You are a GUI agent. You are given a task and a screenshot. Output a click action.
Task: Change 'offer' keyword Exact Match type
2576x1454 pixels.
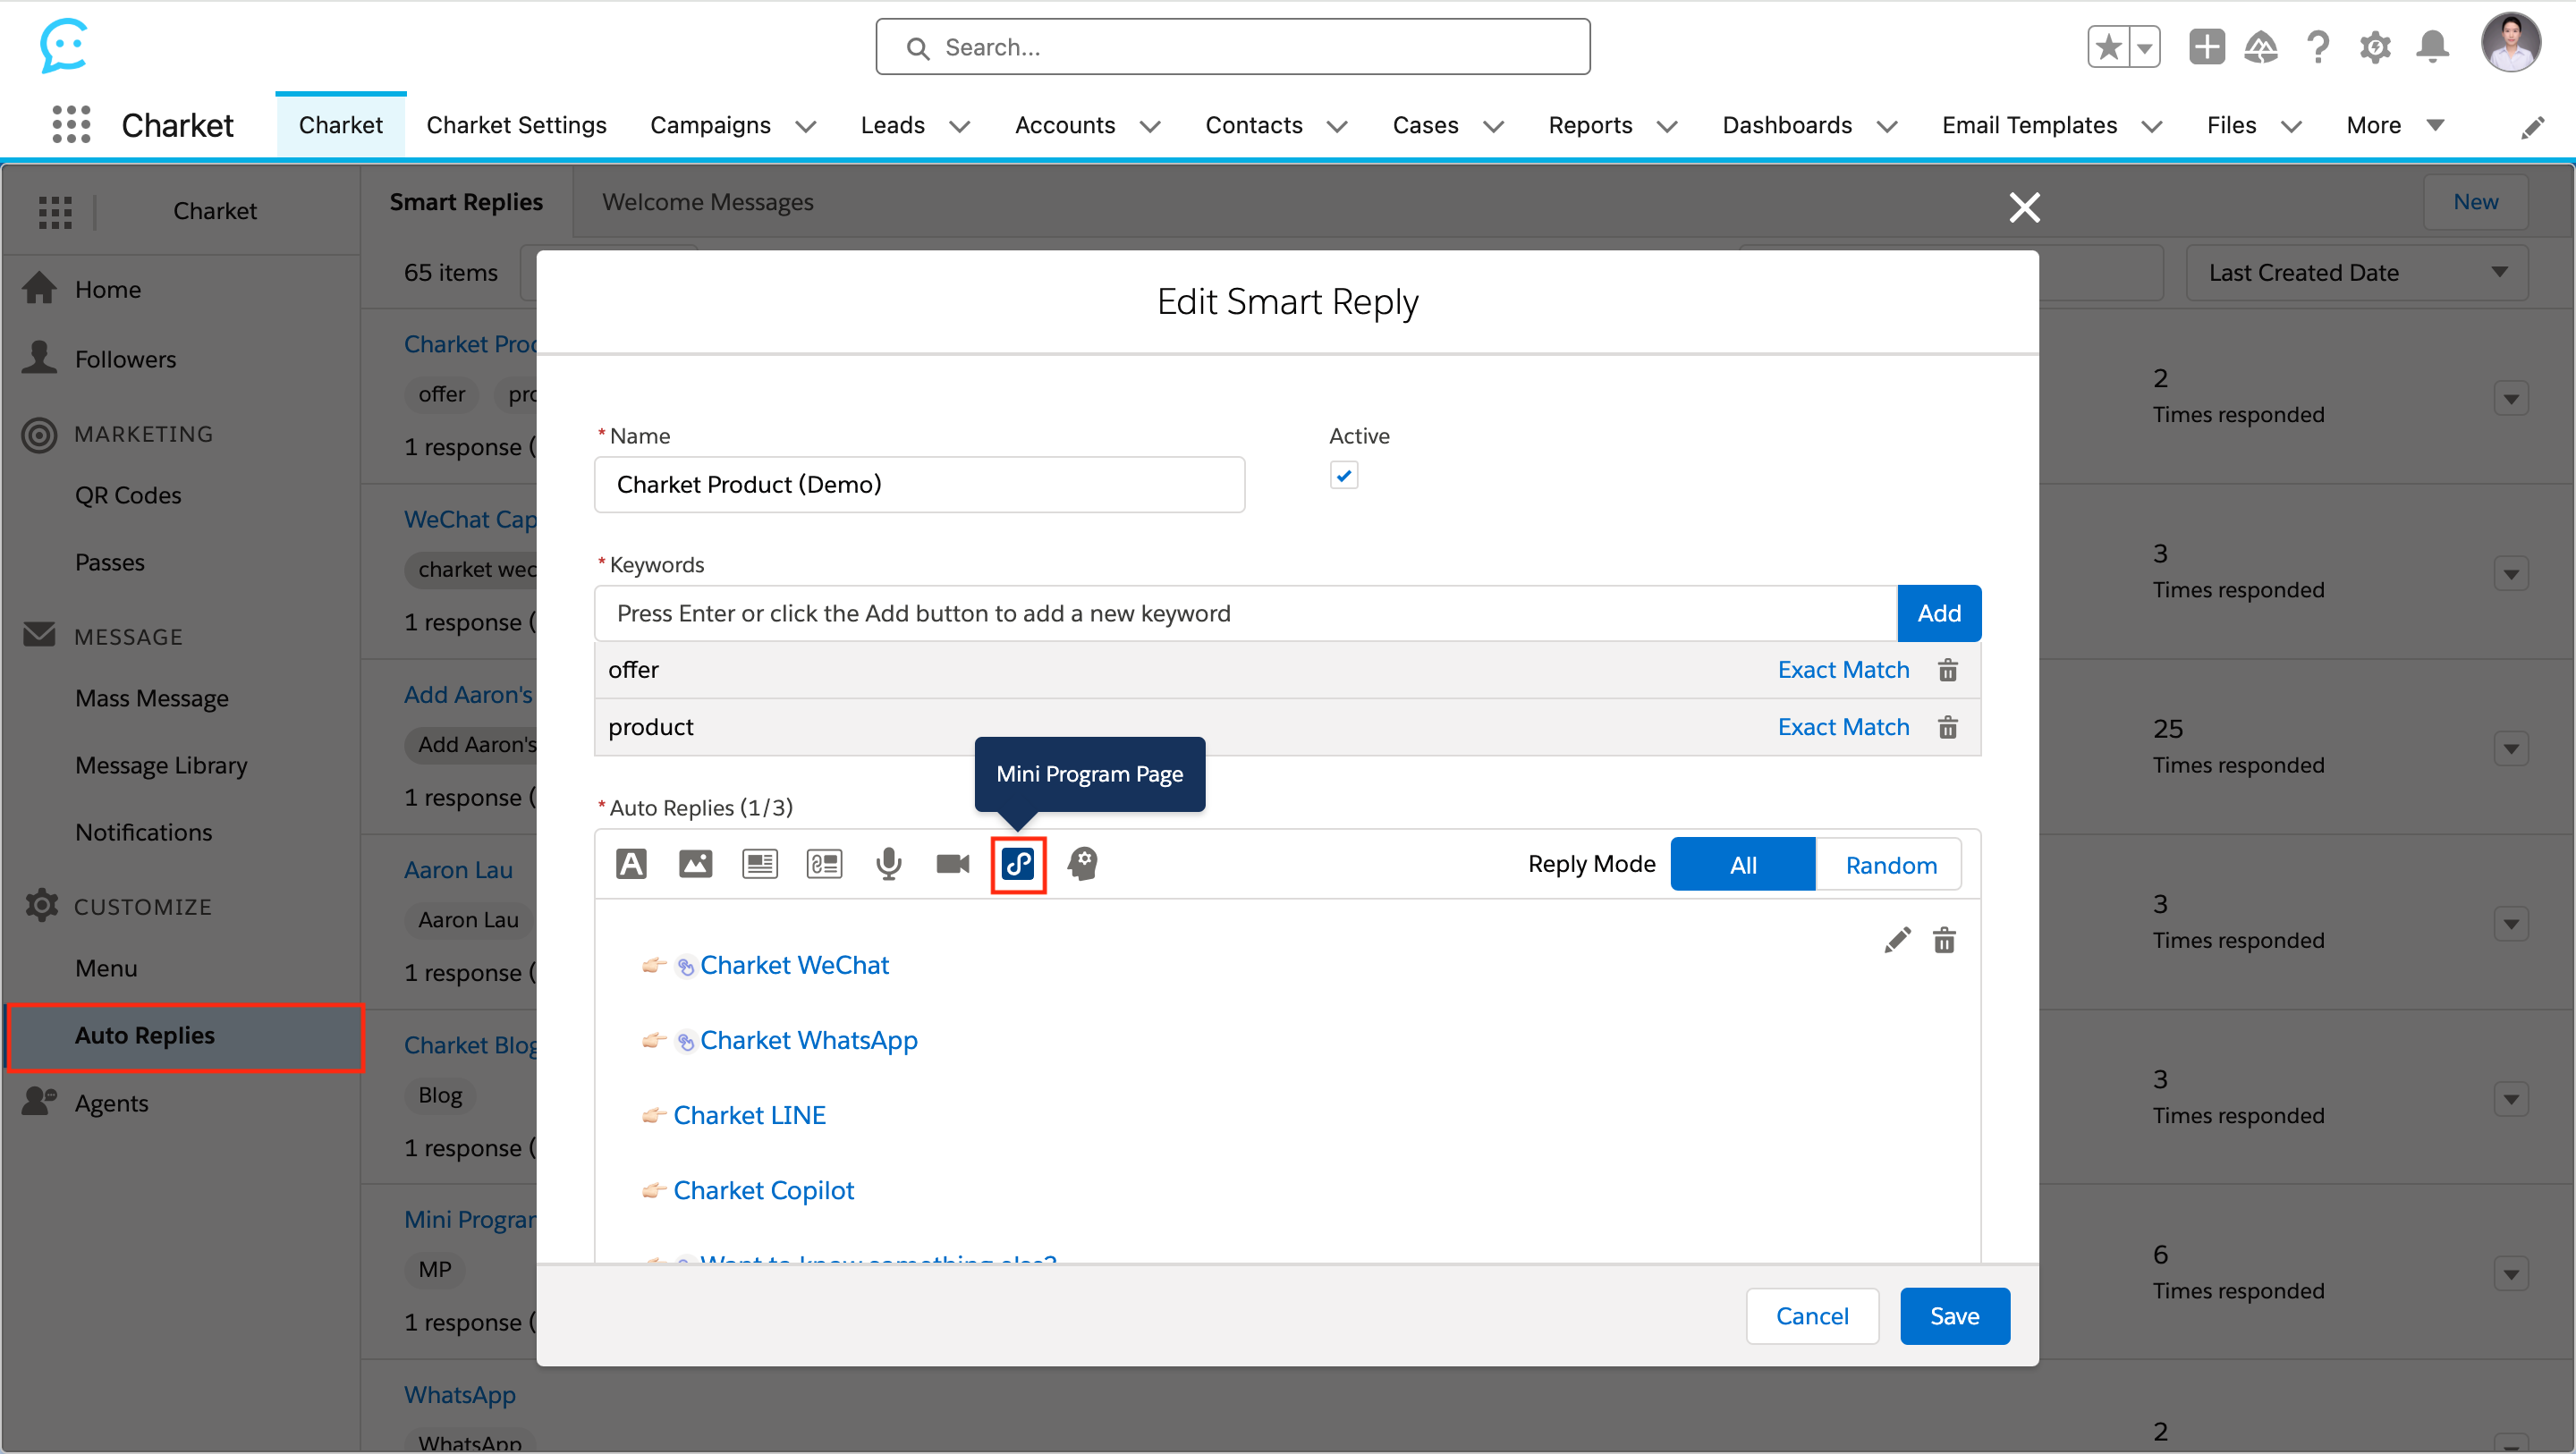coord(1843,670)
